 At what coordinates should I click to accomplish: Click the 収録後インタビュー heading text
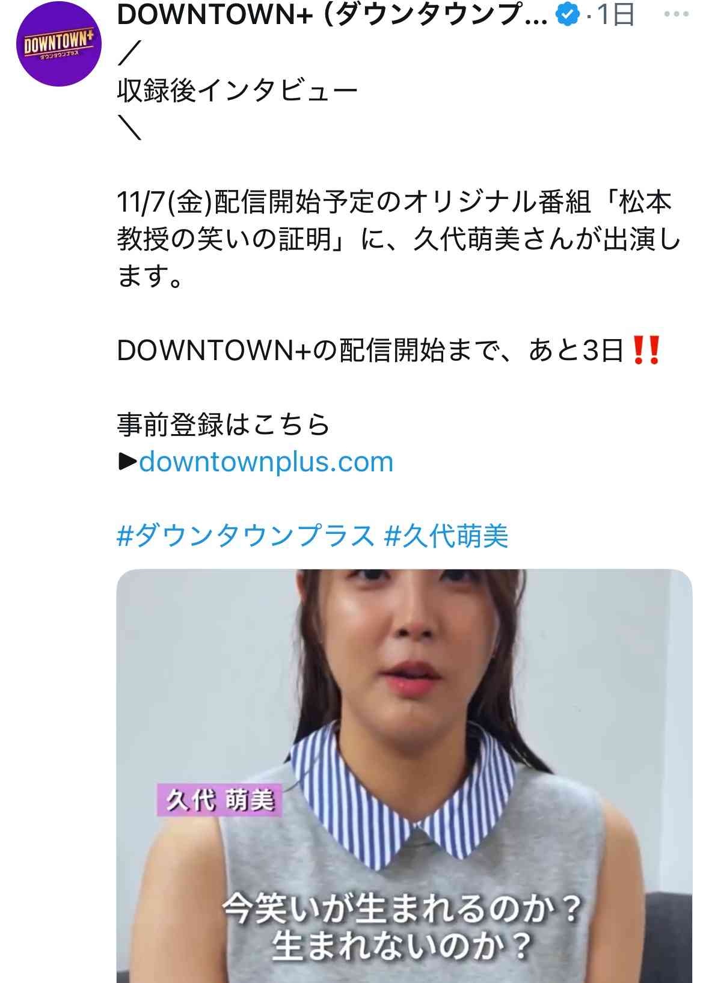238,91
